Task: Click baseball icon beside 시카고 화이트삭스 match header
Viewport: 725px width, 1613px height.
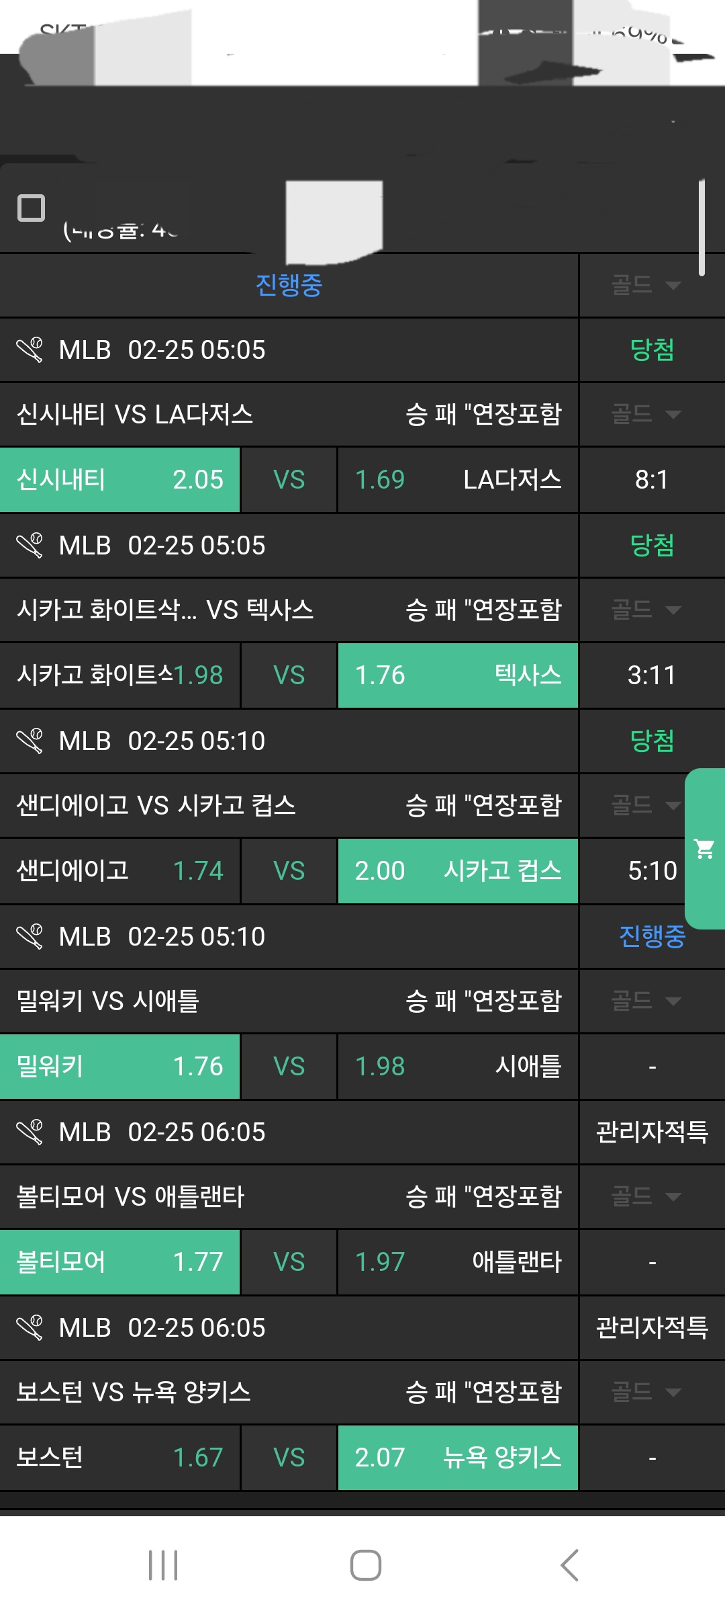Action: 30,545
